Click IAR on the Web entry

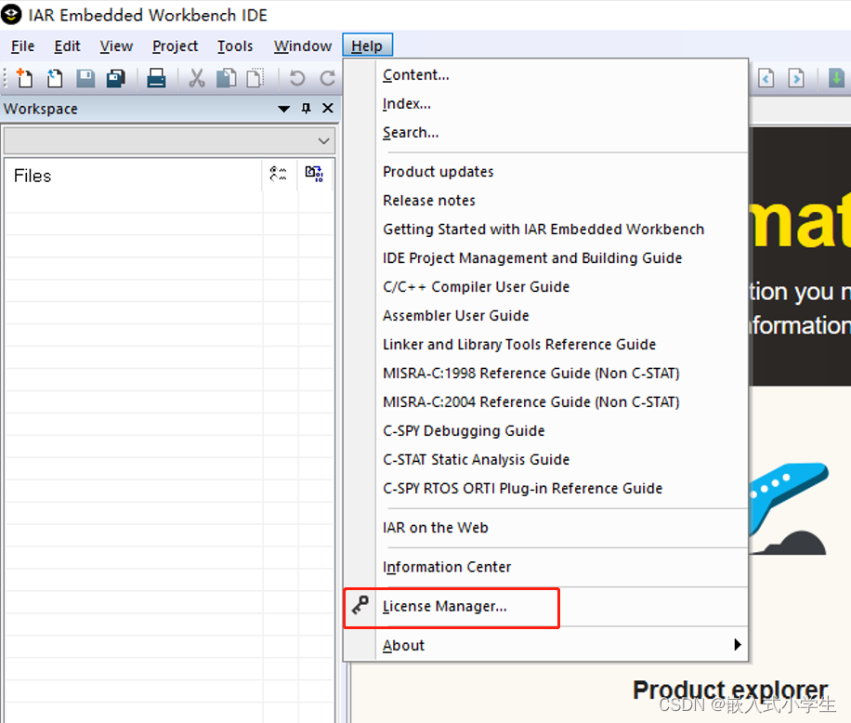[x=435, y=527]
